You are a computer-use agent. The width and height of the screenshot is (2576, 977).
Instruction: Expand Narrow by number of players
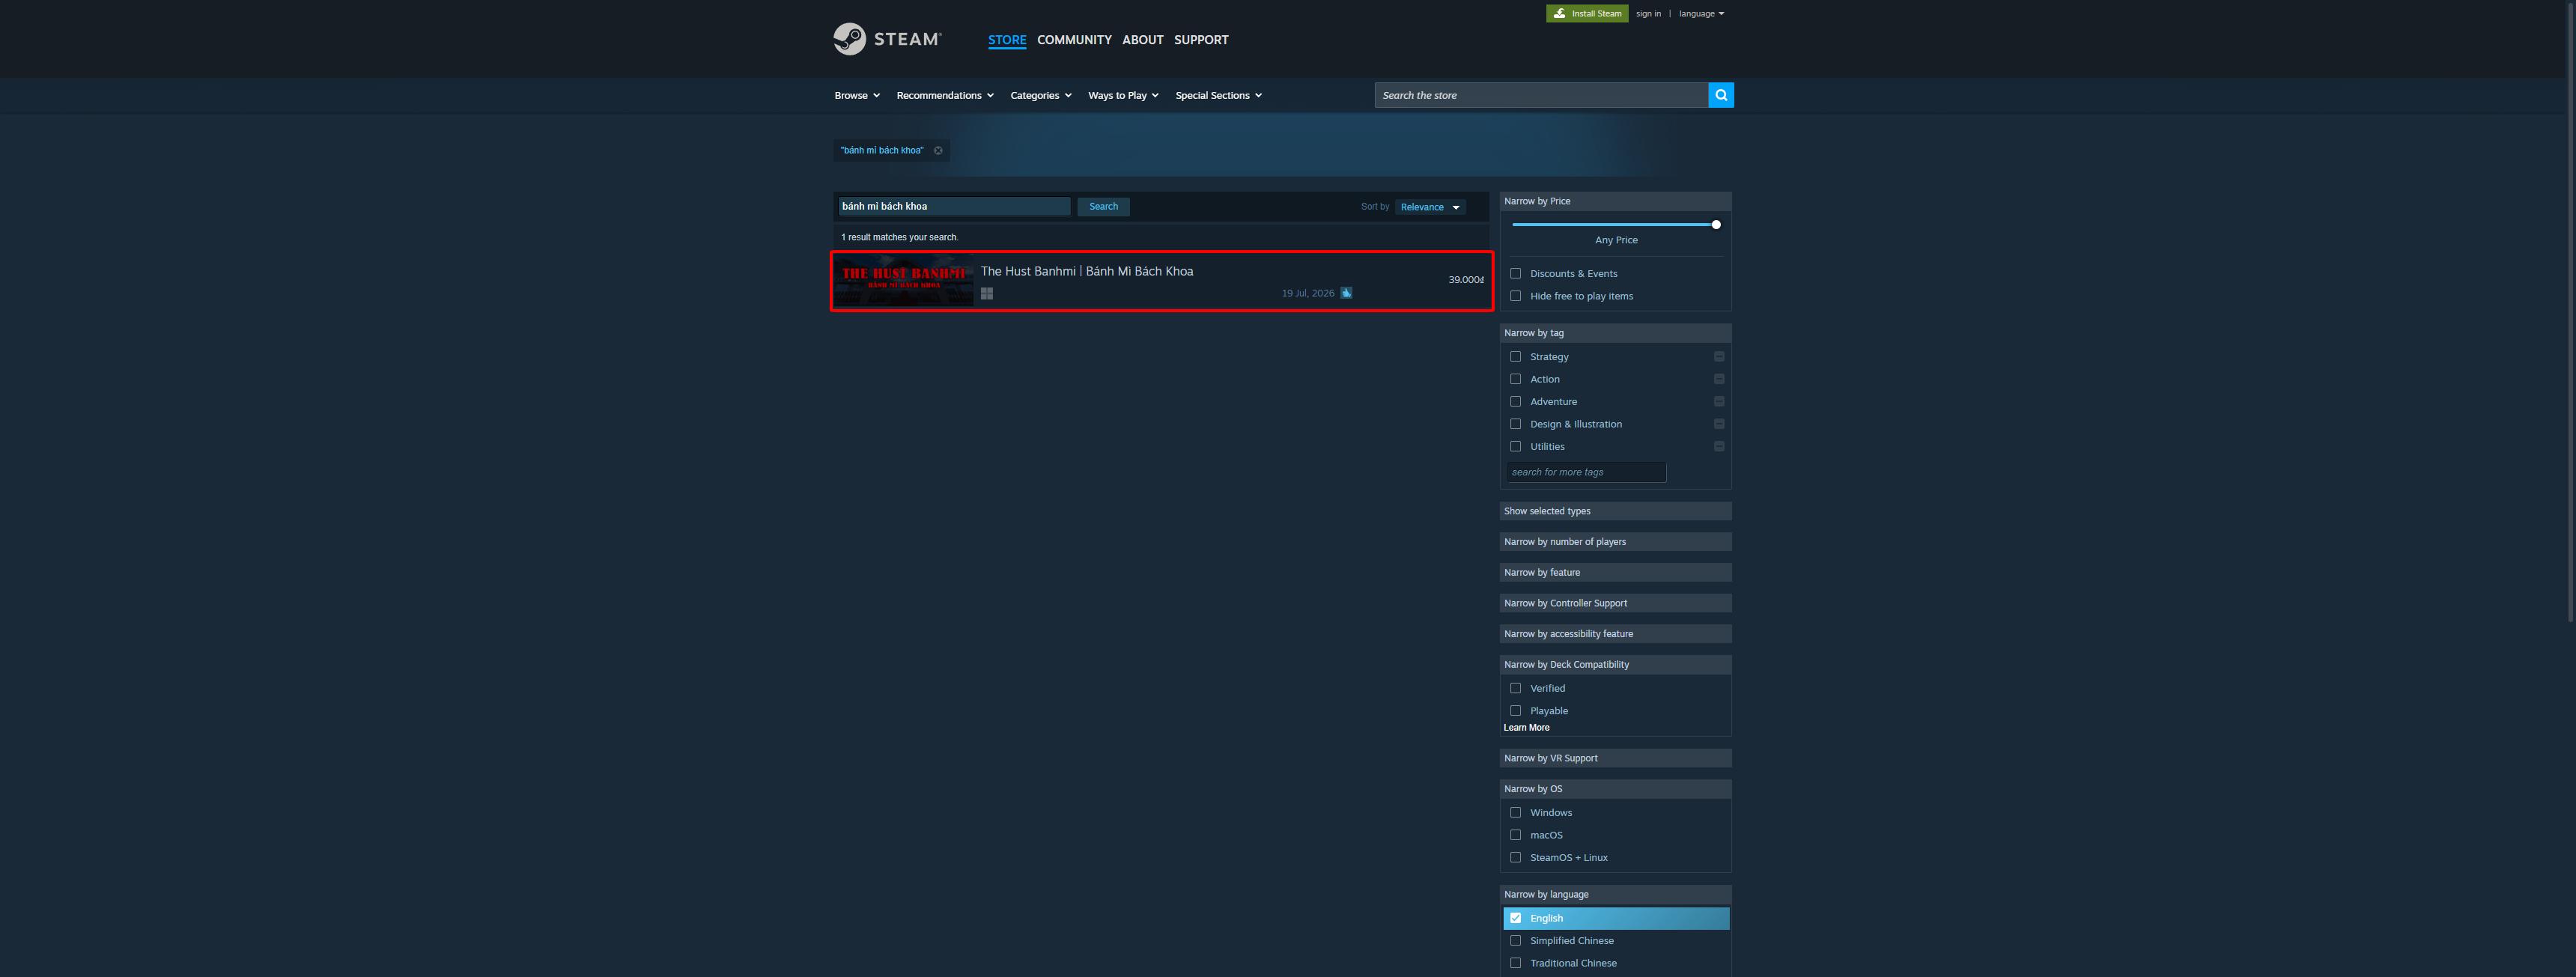(1615, 542)
